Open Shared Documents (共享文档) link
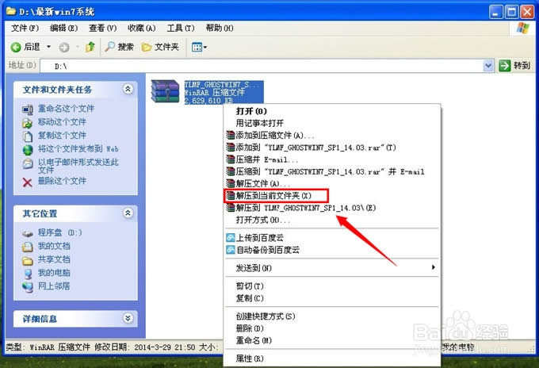The width and height of the screenshot is (539, 368). click(54, 259)
